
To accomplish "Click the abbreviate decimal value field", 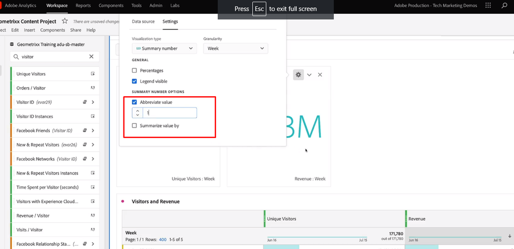I will (170, 113).
